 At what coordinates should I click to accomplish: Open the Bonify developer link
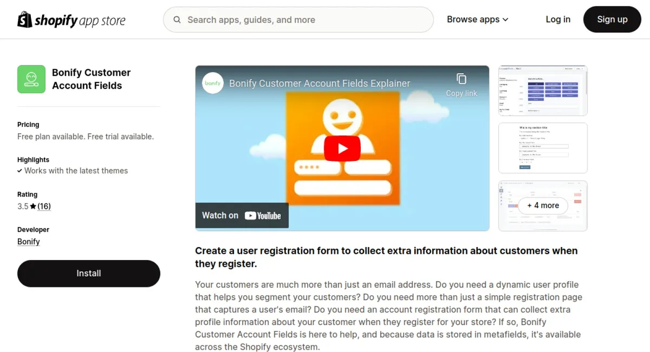click(x=29, y=242)
